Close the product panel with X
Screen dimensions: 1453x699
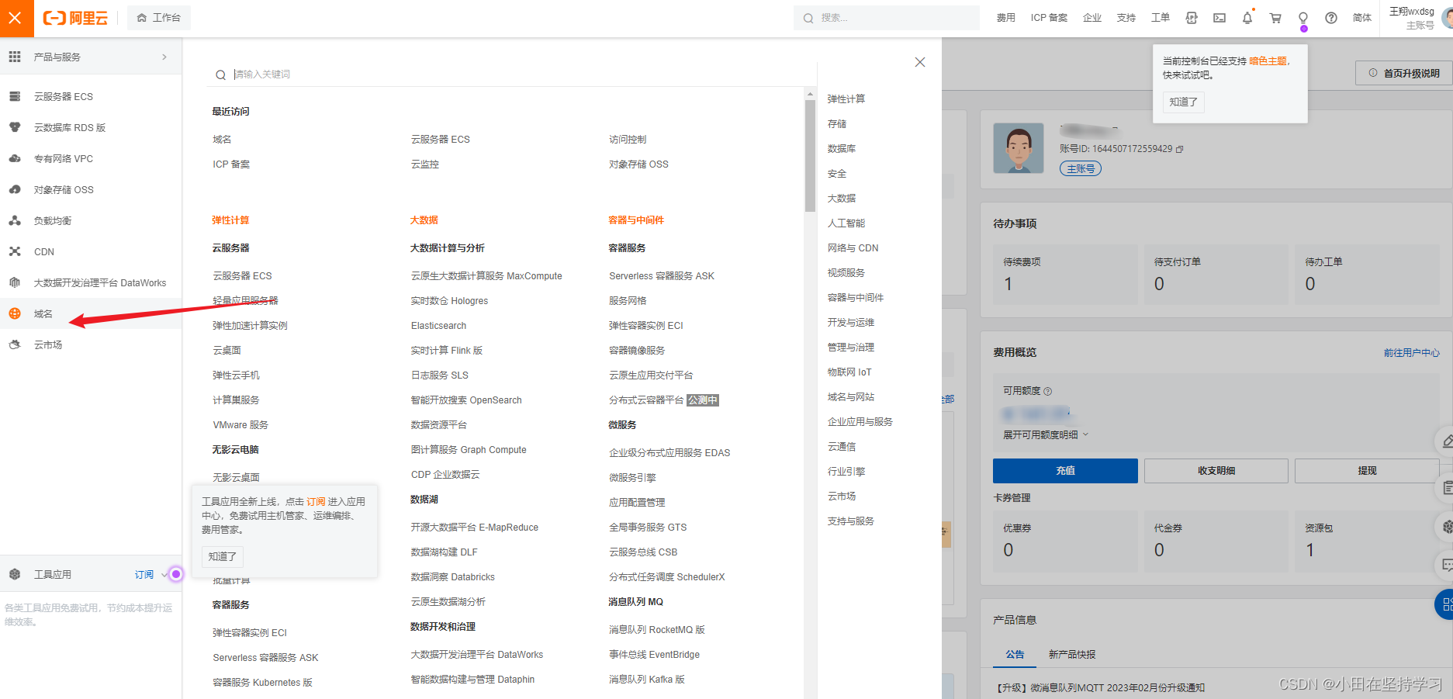click(x=920, y=62)
